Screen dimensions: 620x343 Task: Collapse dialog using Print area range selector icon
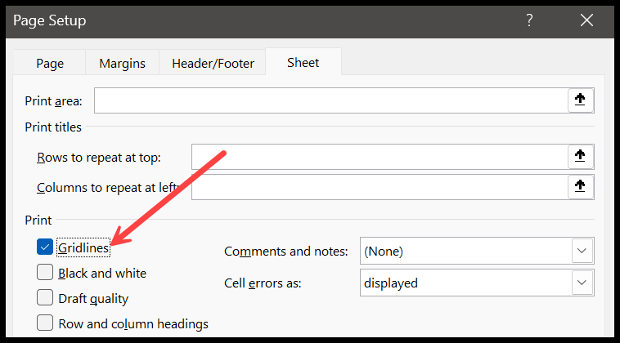click(x=580, y=100)
